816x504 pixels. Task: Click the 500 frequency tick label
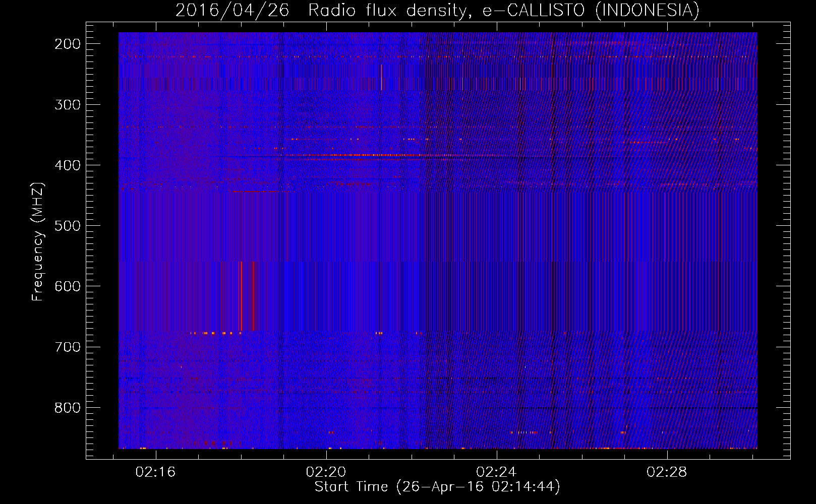point(68,226)
